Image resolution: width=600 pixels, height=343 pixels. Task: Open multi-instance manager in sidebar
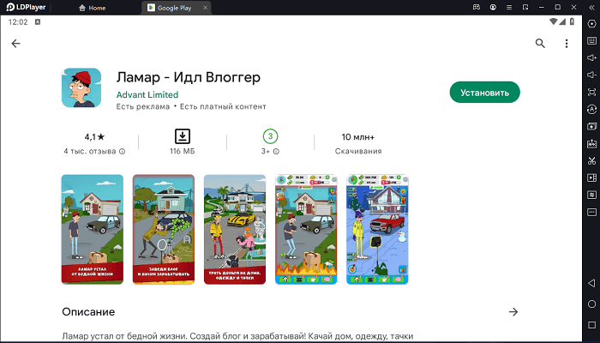click(591, 126)
